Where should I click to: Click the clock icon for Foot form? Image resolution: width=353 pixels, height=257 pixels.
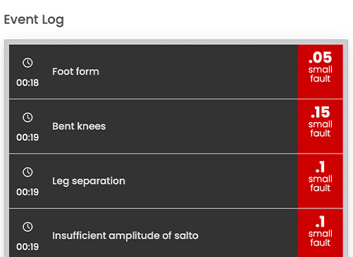coord(27,63)
